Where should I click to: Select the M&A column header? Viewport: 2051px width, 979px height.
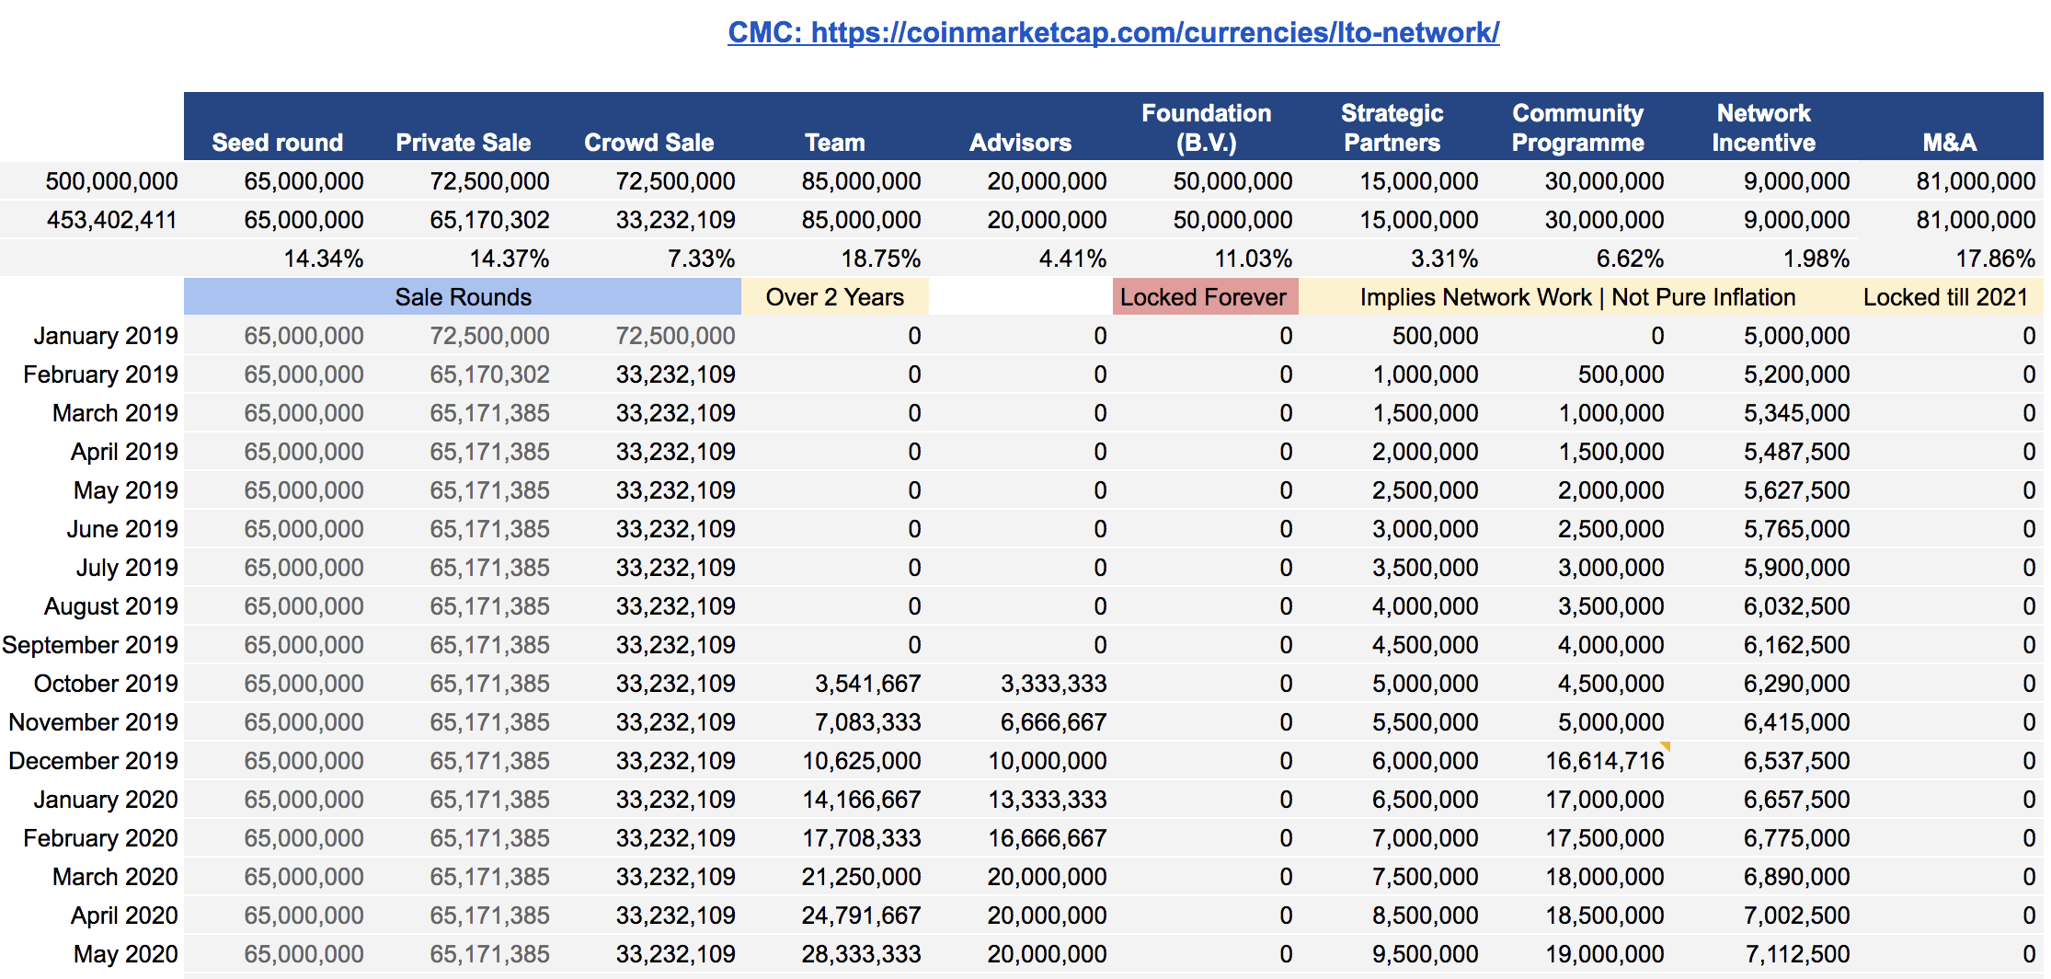tap(1950, 143)
